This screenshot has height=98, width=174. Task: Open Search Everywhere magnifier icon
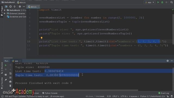172,2
